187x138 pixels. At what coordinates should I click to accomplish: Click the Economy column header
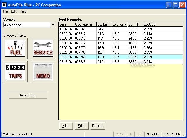coord(120,24)
